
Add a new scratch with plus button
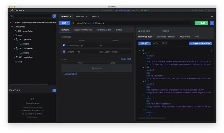click(54, 90)
